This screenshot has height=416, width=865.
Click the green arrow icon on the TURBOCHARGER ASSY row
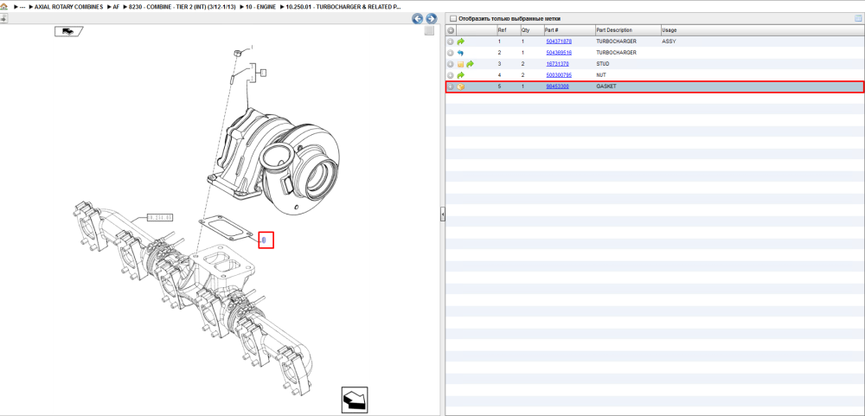tap(461, 42)
